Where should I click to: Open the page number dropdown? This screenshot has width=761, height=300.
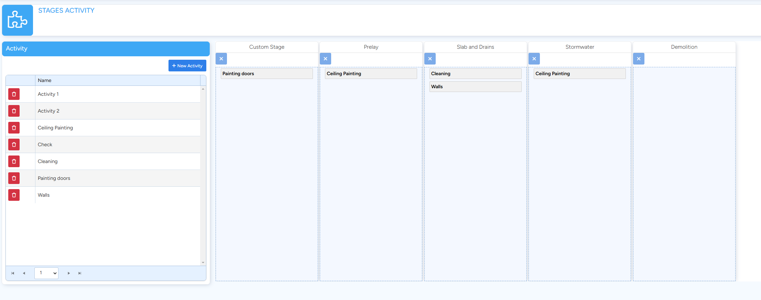coord(46,273)
